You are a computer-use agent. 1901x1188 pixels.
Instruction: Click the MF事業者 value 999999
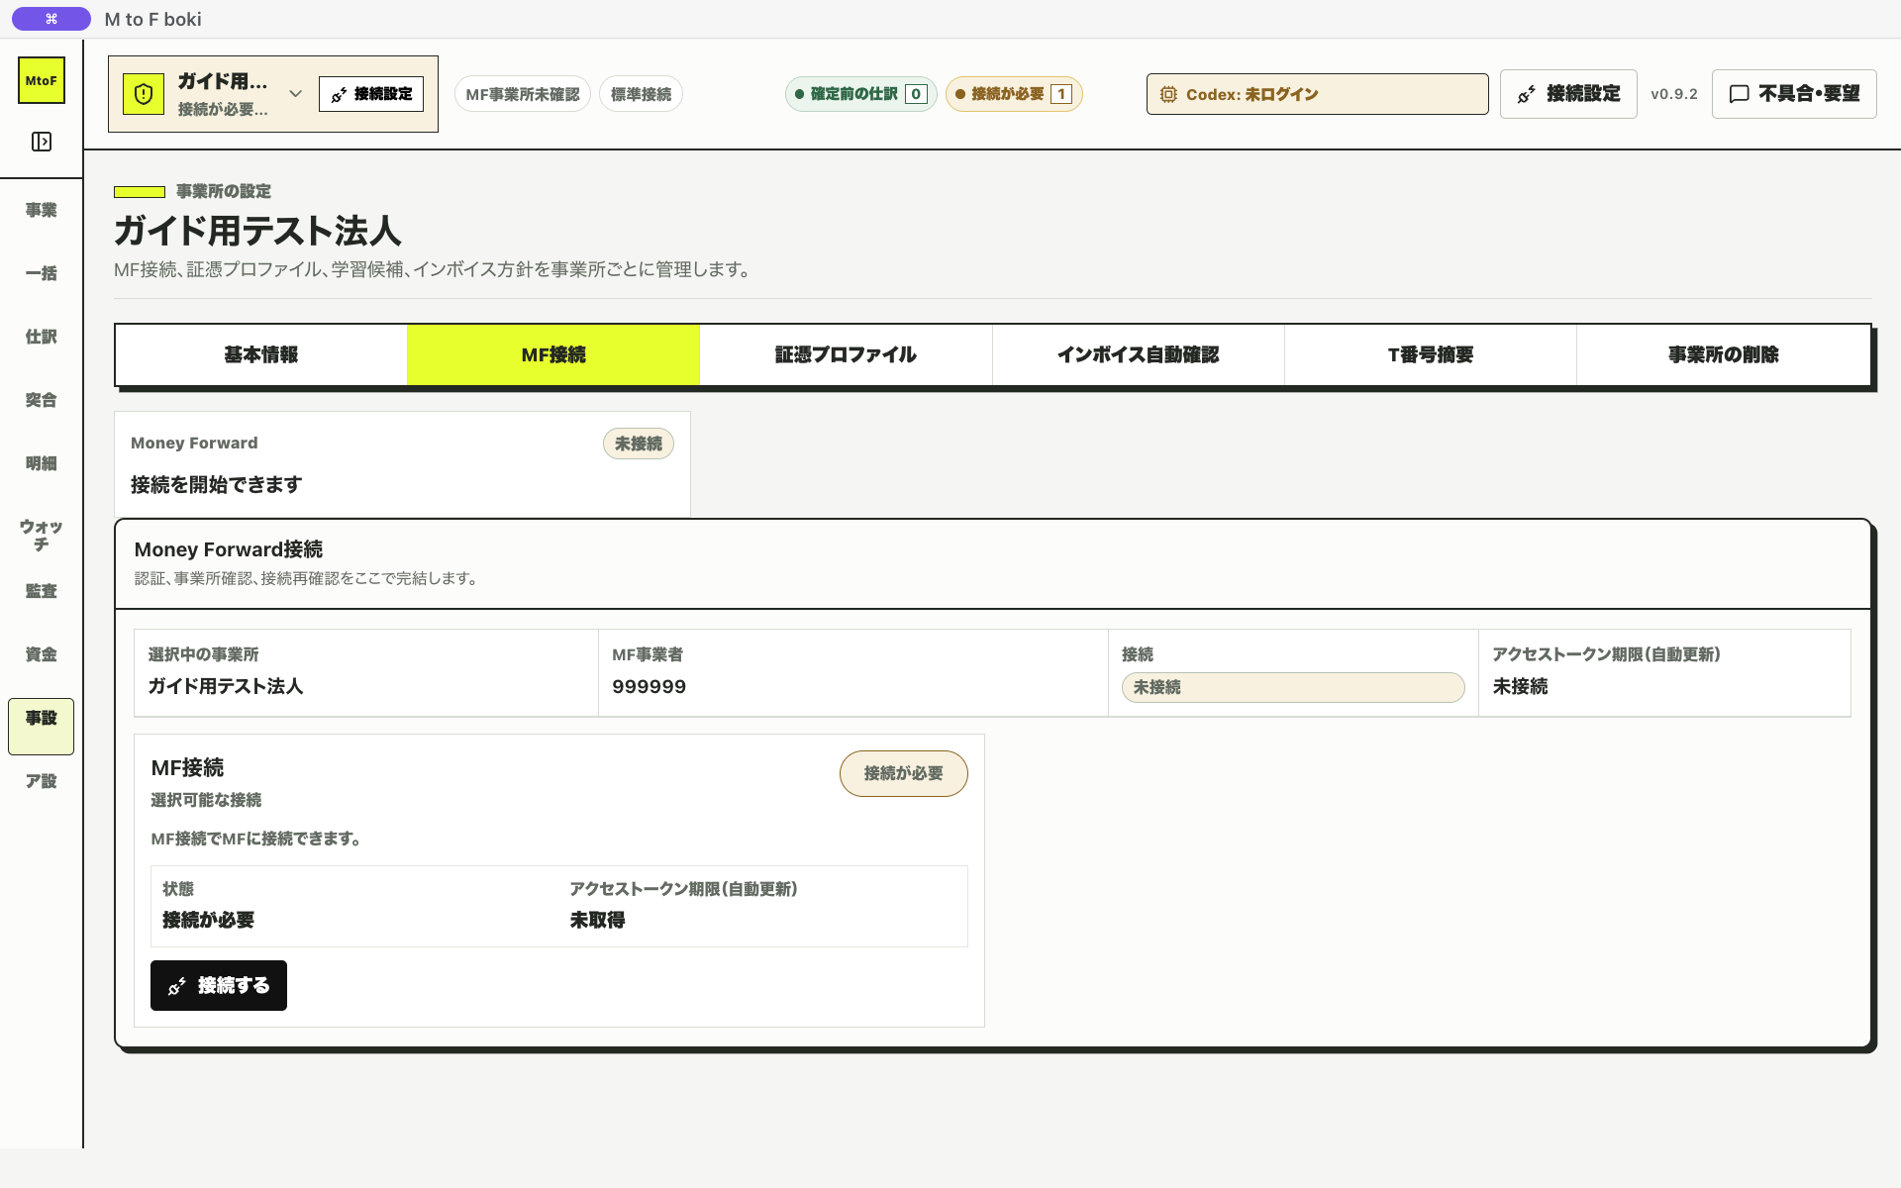click(650, 686)
